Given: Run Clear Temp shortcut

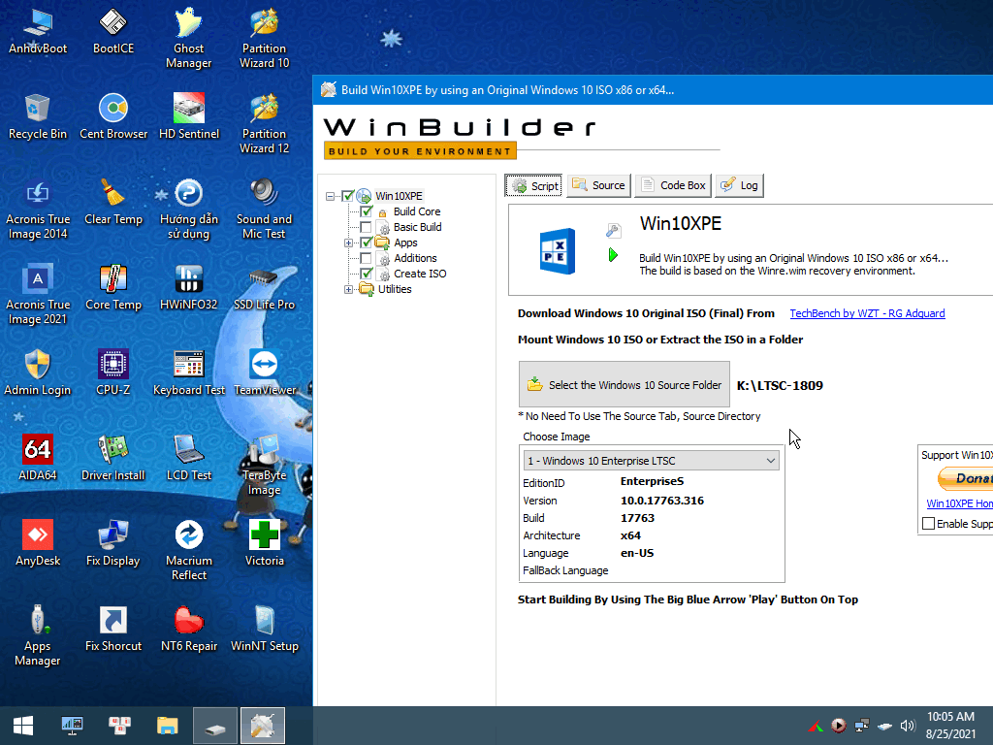Looking at the screenshot, I should (112, 202).
